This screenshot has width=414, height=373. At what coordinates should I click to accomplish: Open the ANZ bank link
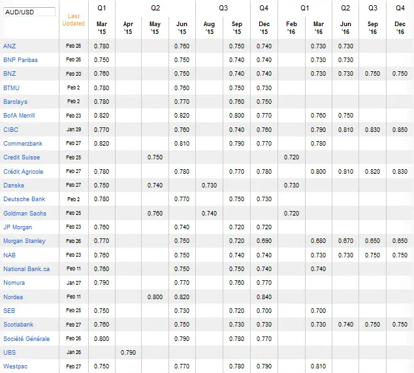[x=10, y=46]
